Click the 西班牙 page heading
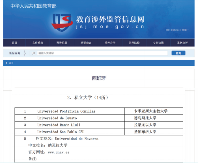Viewport: 198px width, 163px height. (99, 78)
